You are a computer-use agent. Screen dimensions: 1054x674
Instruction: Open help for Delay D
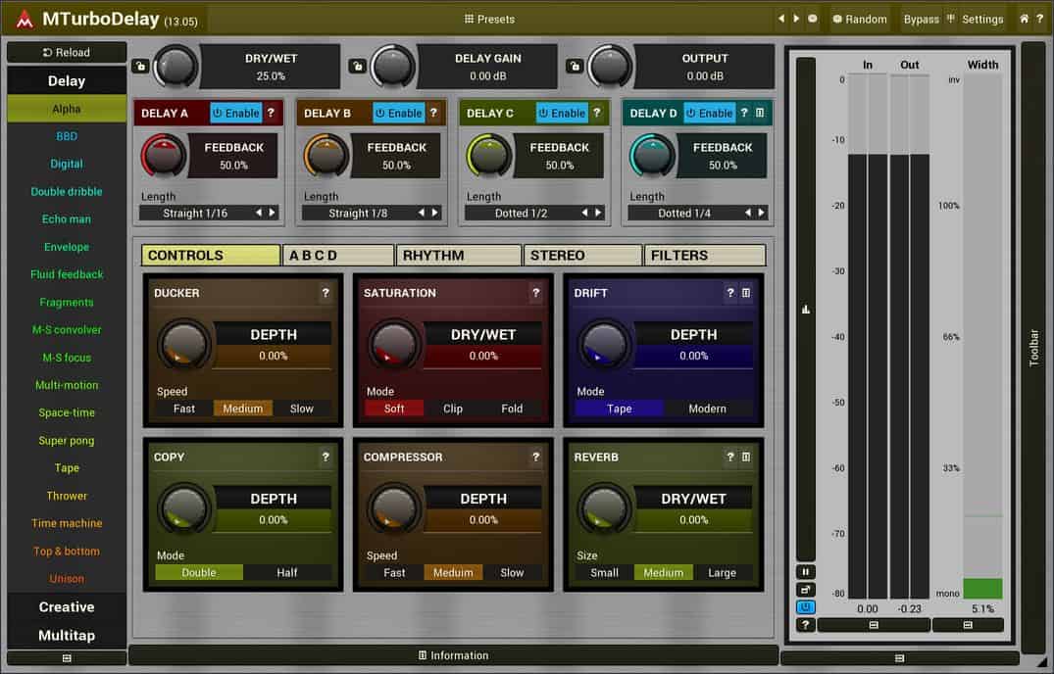[744, 113]
